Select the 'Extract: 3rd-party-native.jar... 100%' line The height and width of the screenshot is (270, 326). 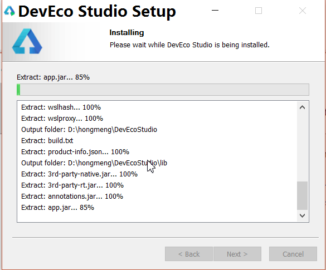click(79, 174)
